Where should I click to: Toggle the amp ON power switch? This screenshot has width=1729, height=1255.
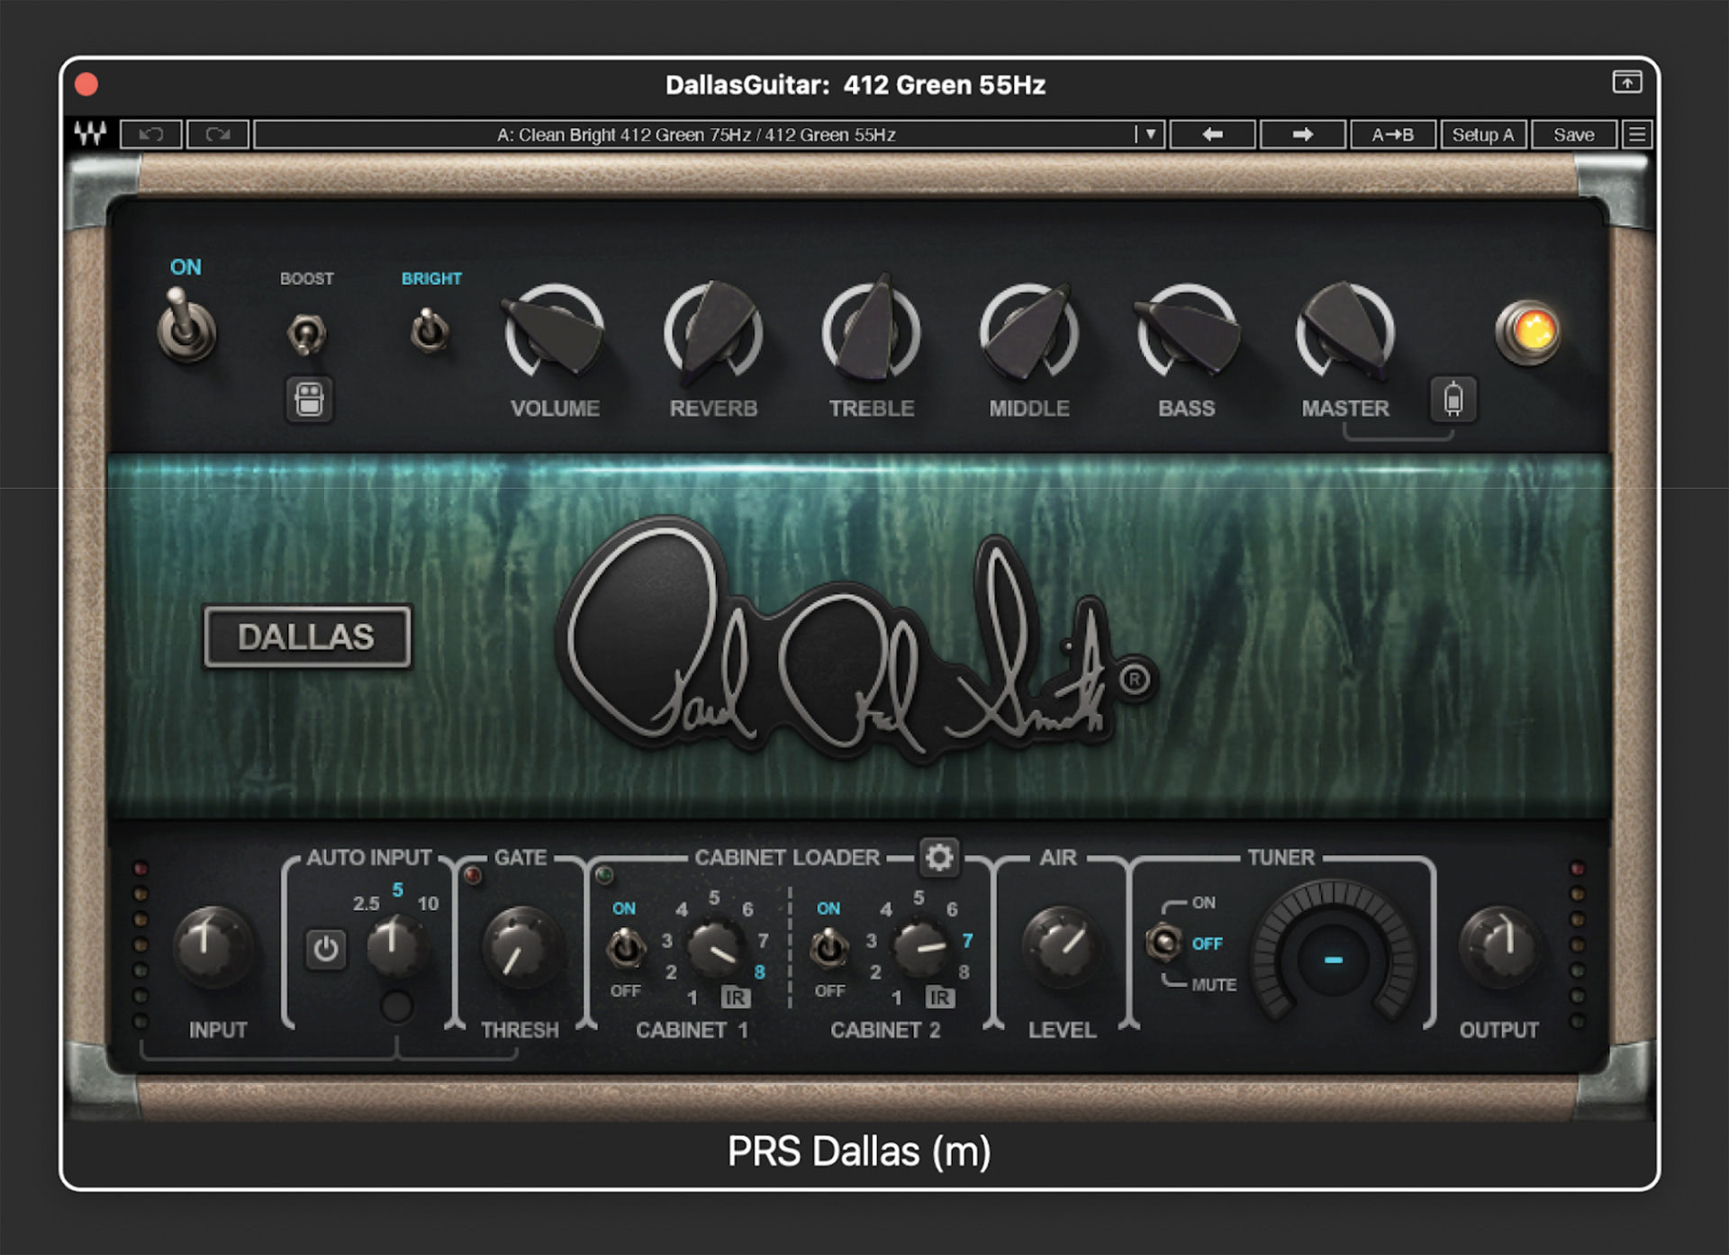point(186,326)
